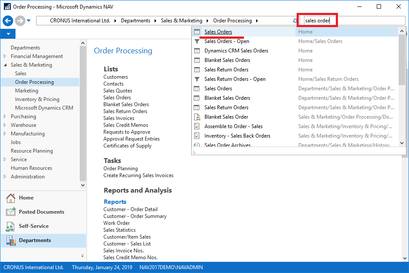This screenshot has width=409, height=273.
Task: Open the Certificates of Supply list link
Action: pyautogui.click(x=127, y=146)
